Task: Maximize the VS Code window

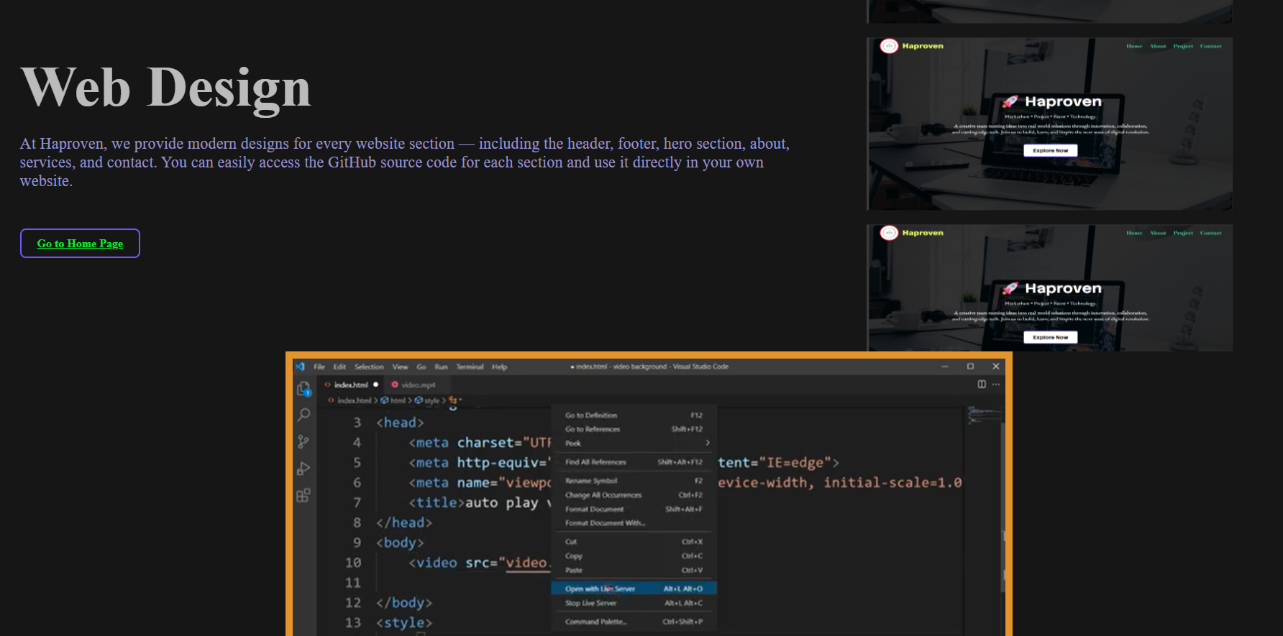Action: pos(970,367)
